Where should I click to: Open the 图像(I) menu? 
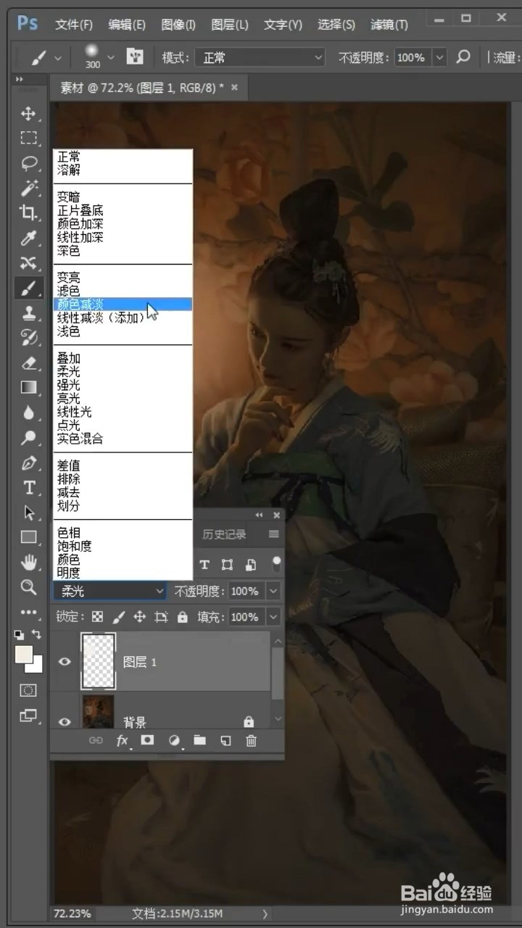(x=178, y=25)
